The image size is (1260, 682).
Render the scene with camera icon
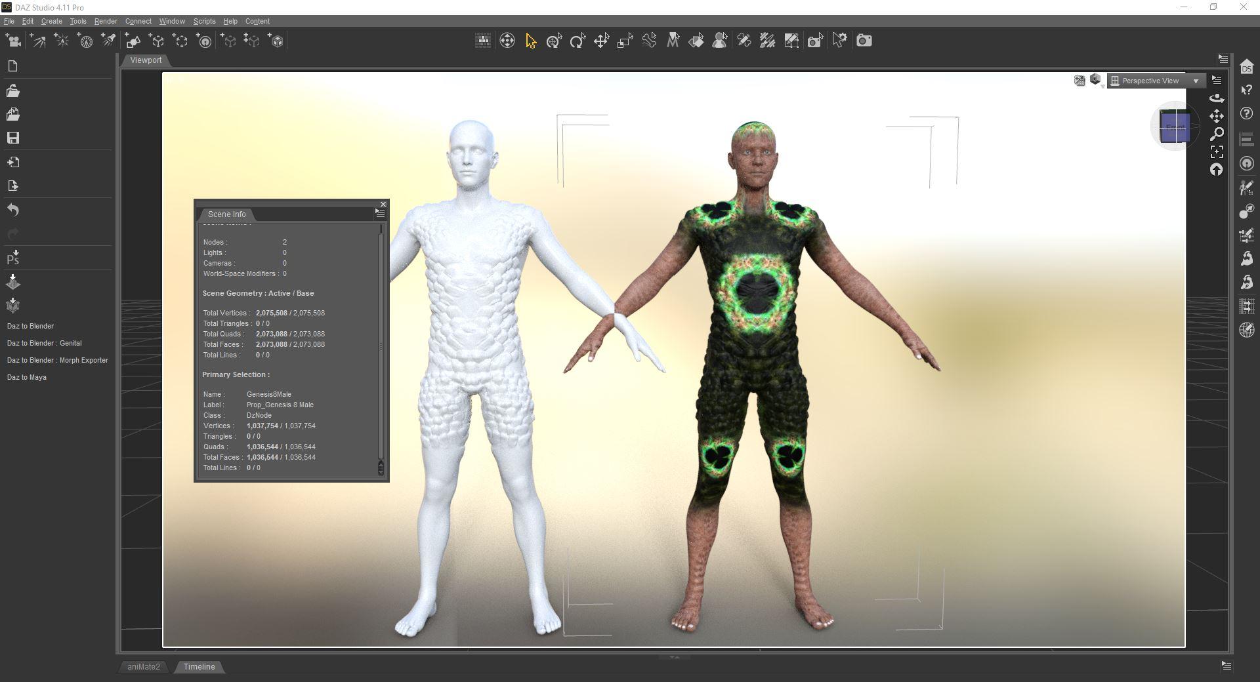pos(864,41)
